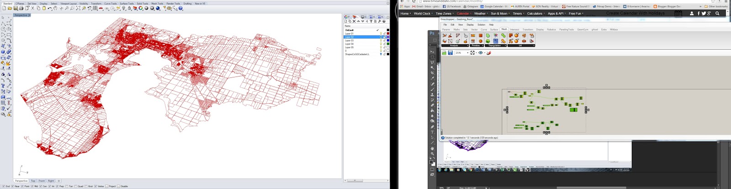Click the four-viewports layout icon in Rhino
Viewport: 731px width, 189px height.
click(95, 8)
